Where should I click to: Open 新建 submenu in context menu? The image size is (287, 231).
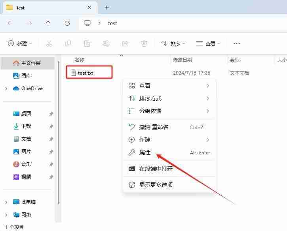tap(169, 140)
